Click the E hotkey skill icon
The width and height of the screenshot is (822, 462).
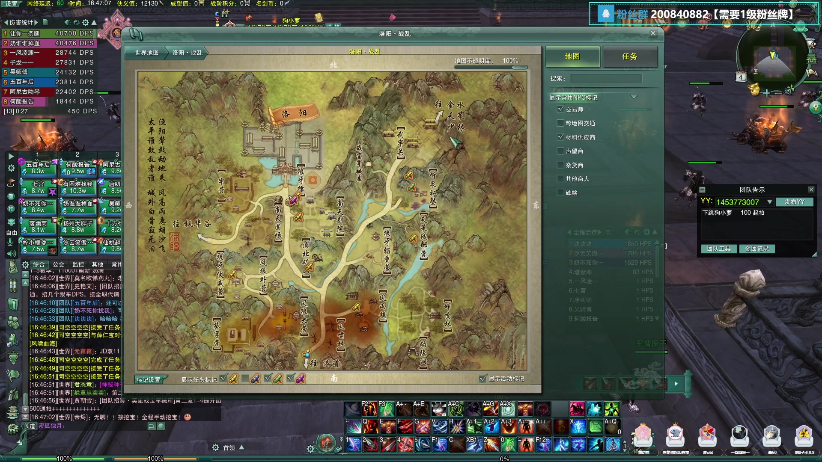[387, 426]
